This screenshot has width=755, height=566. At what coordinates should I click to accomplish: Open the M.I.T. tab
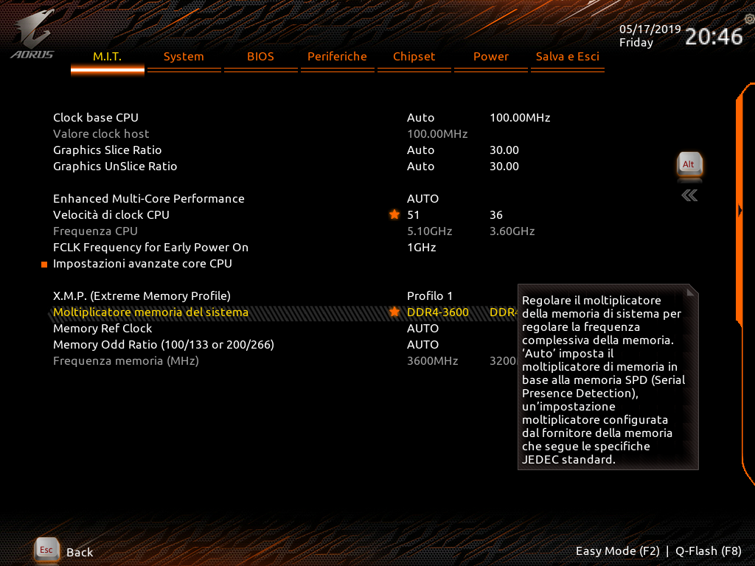[x=108, y=57]
